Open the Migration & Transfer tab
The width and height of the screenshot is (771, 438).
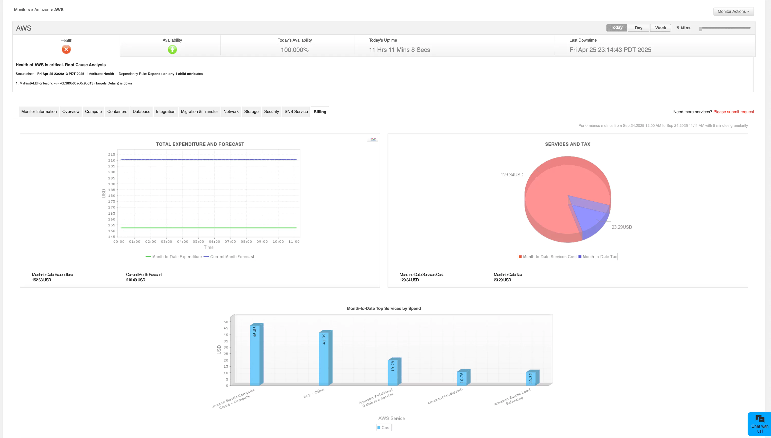[x=199, y=112]
